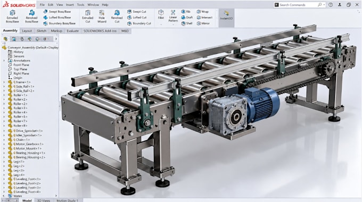The image size is (362, 202).
Task: Open the Hole Wizard
Action: coord(102,16)
